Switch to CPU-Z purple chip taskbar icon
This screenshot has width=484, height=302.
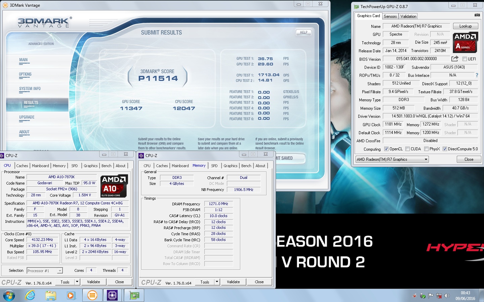[x=112, y=295]
